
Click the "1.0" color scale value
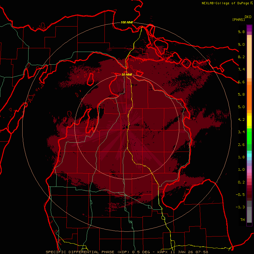click(241, 170)
